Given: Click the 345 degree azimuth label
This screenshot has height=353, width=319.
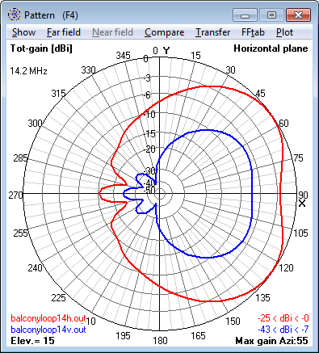Looking at the screenshot, I should pos(123,56).
